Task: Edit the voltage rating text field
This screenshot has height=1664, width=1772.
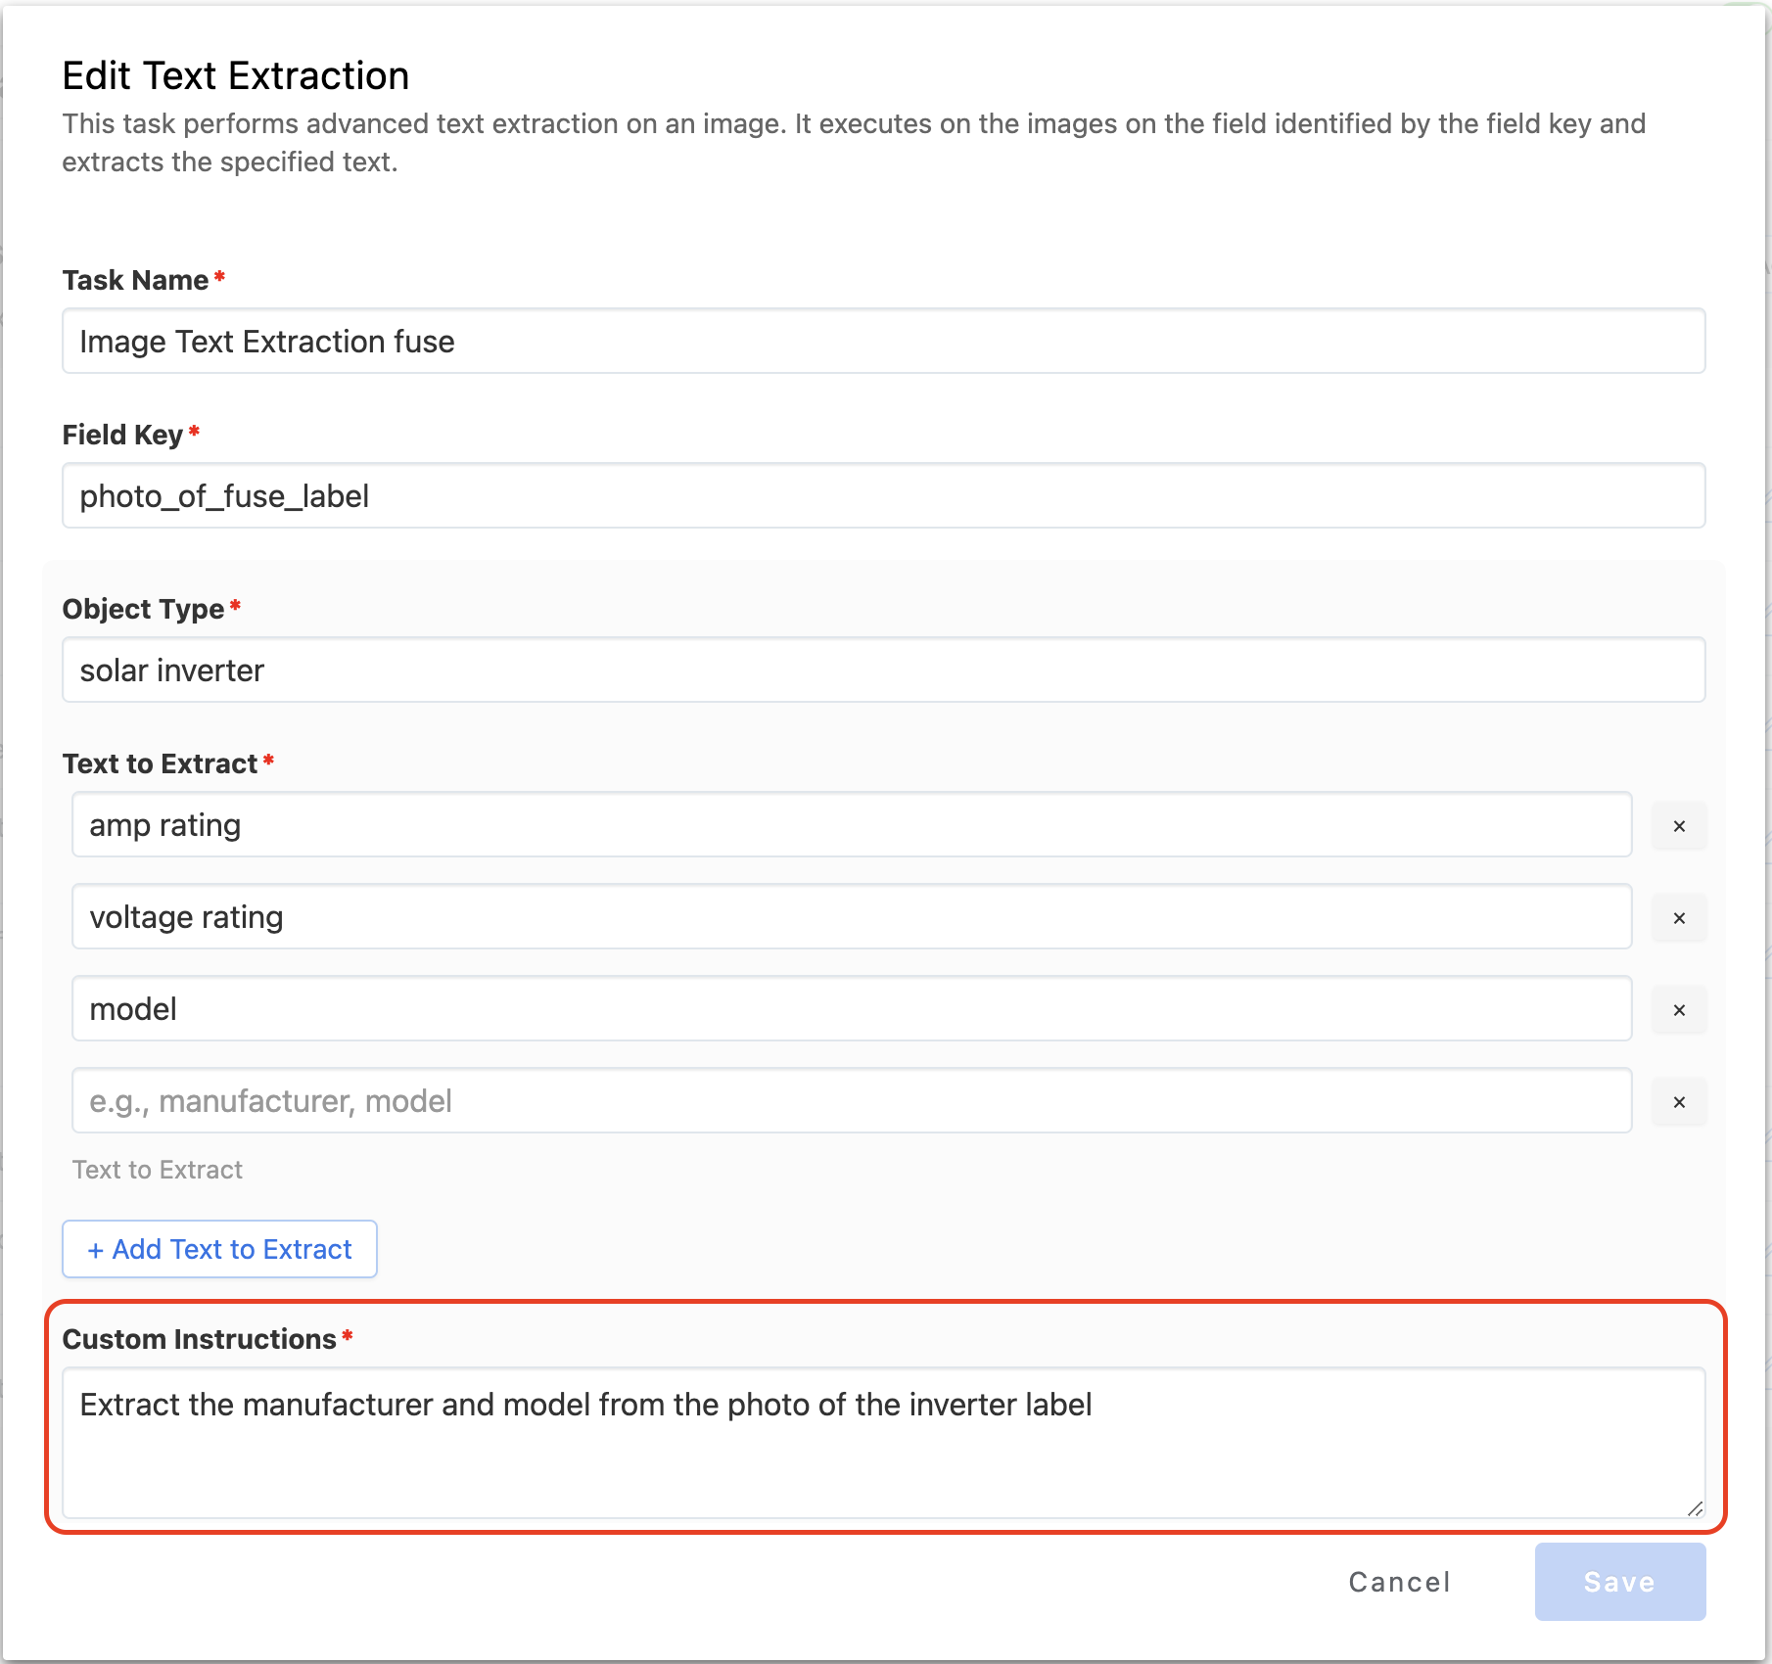Action: coord(851,917)
